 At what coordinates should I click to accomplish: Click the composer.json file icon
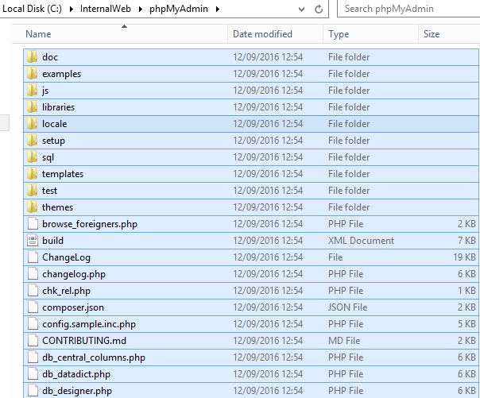tap(33, 307)
